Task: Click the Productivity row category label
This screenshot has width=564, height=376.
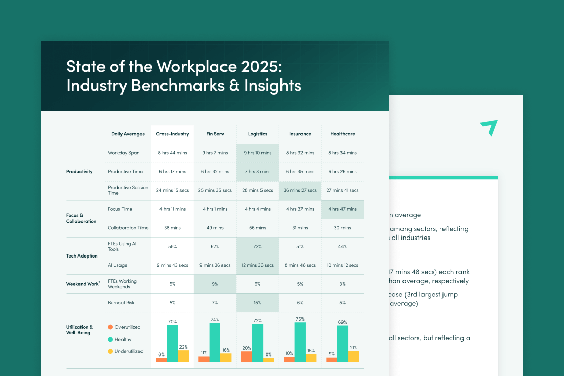Action: point(79,172)
